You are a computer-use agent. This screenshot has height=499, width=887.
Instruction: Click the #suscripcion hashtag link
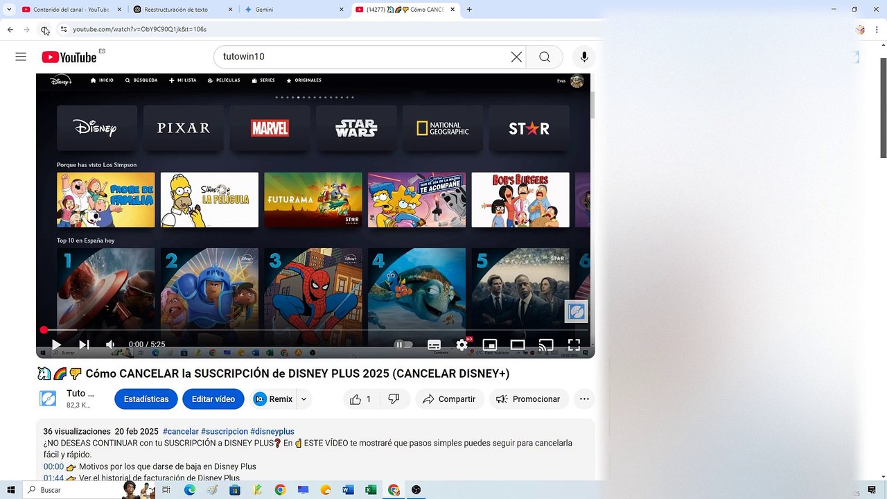(225, 431)
